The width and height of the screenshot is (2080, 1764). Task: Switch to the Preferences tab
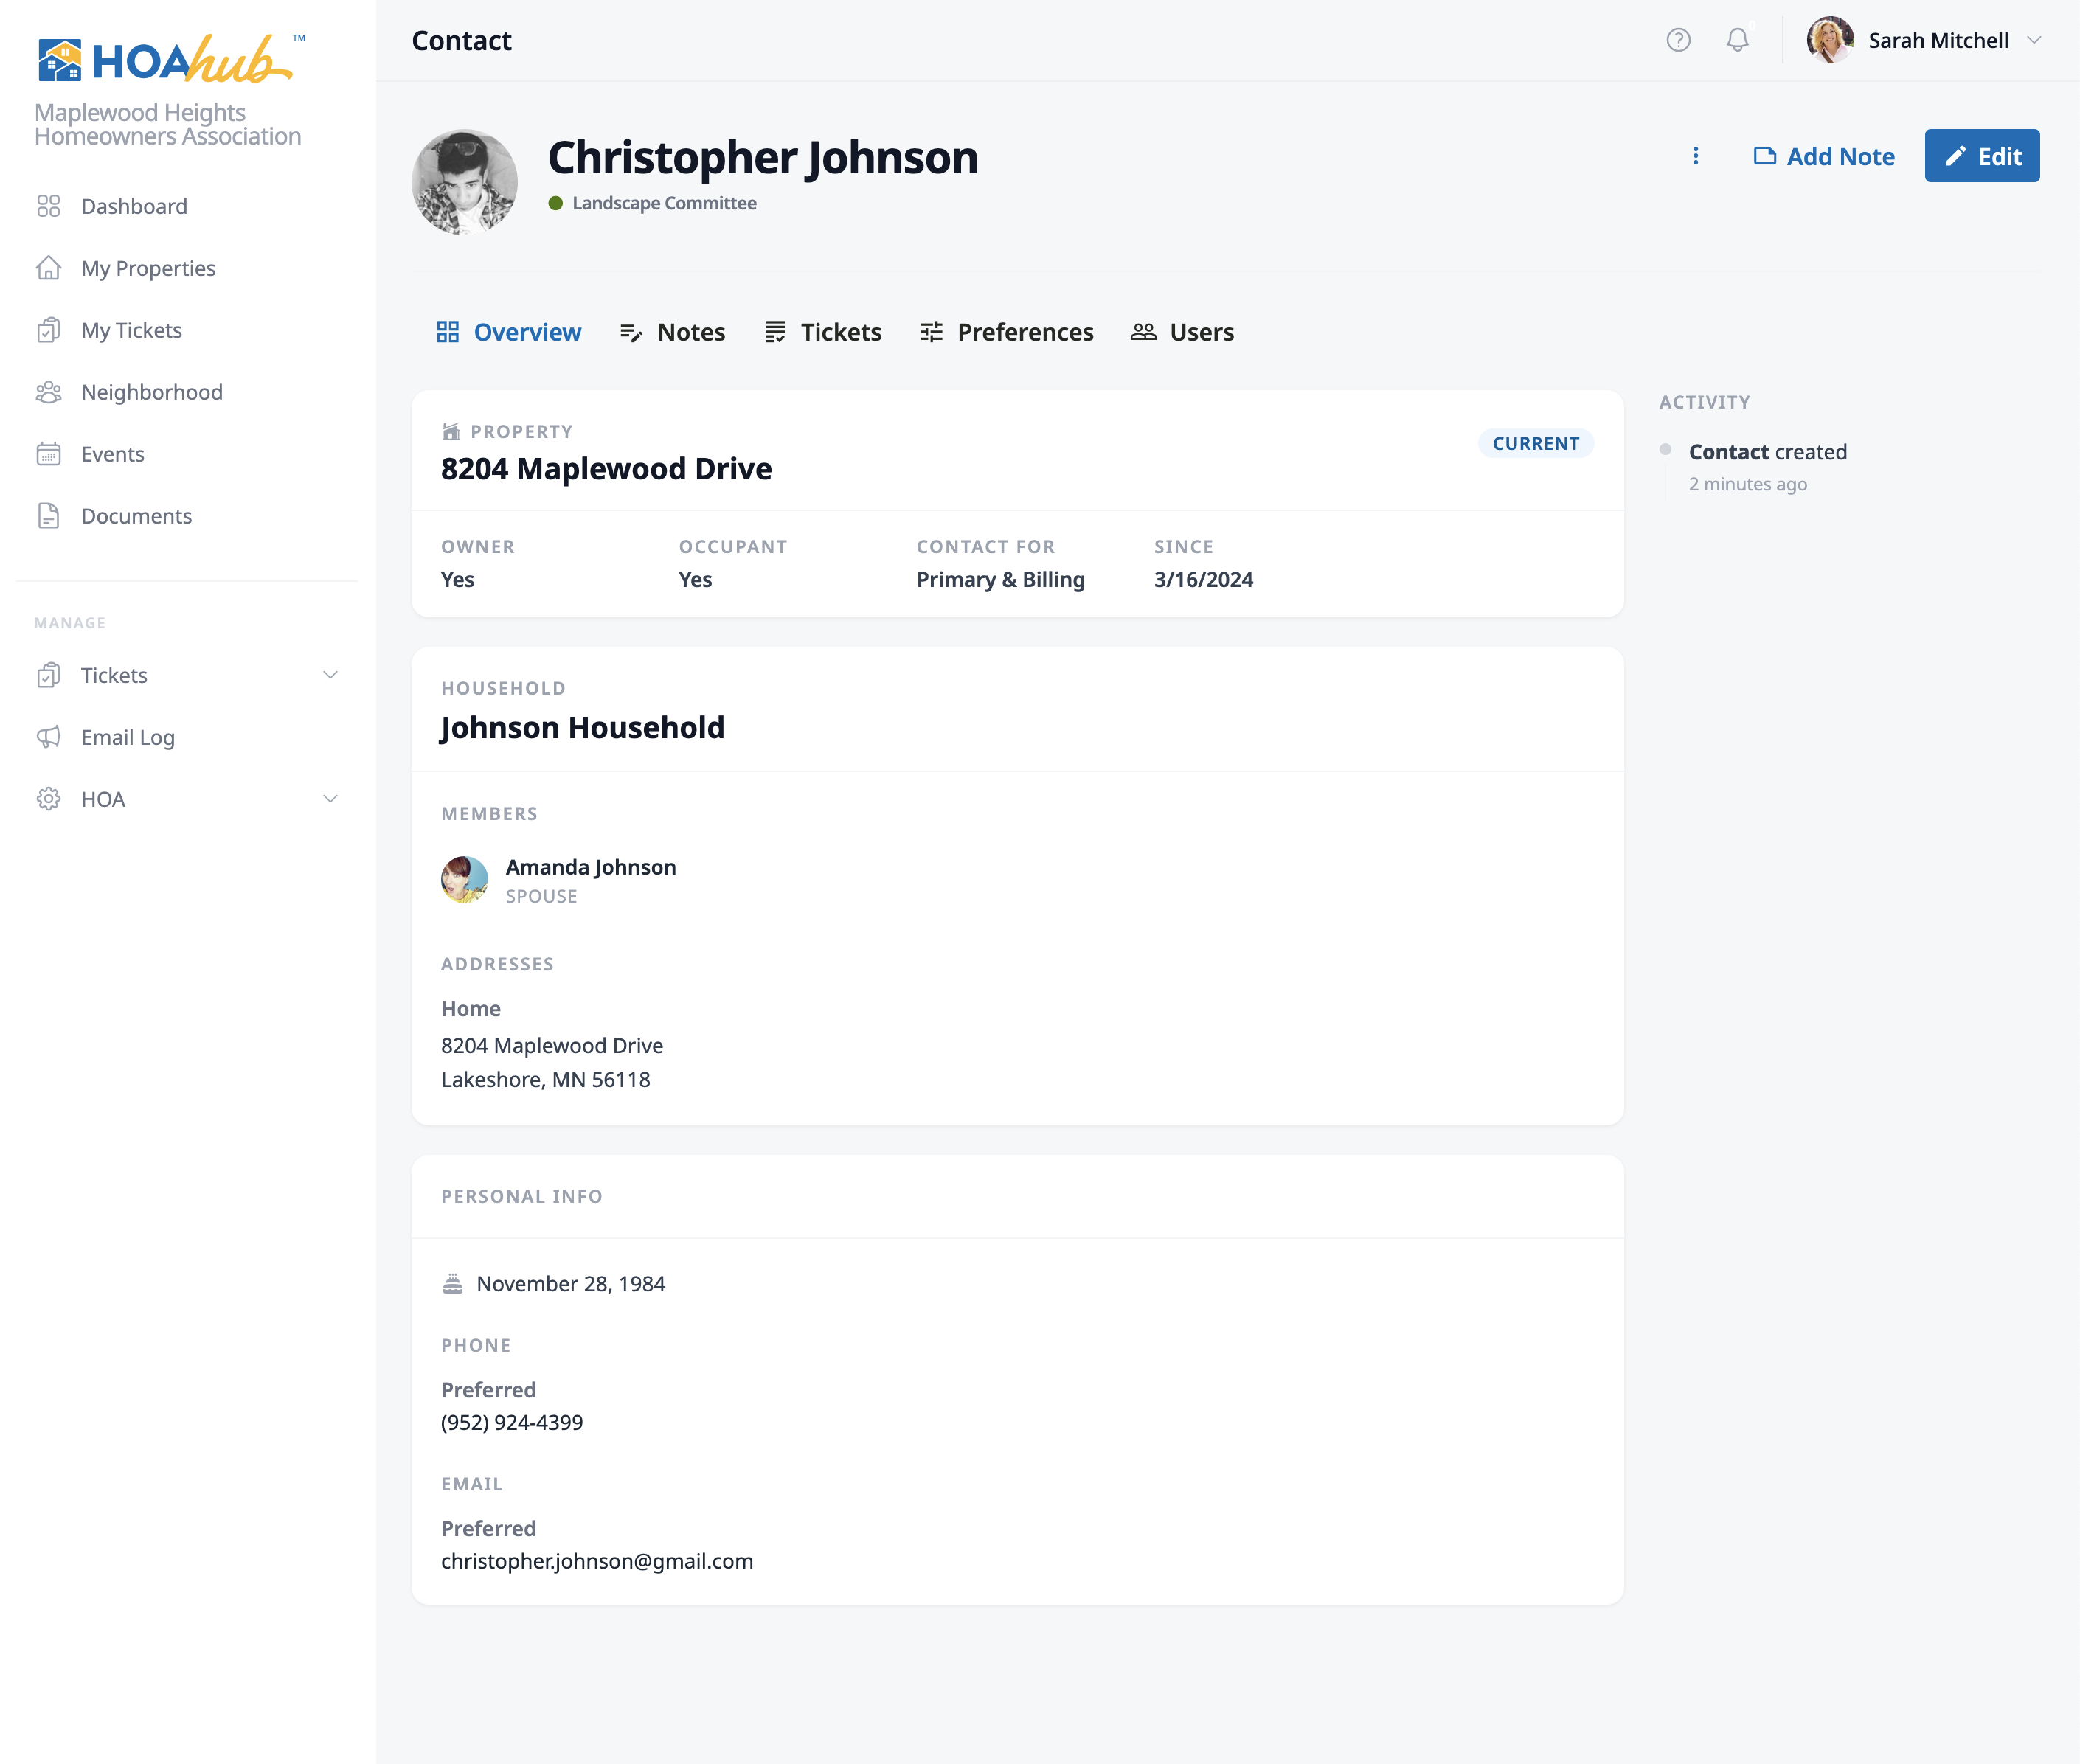point(1006,332)
